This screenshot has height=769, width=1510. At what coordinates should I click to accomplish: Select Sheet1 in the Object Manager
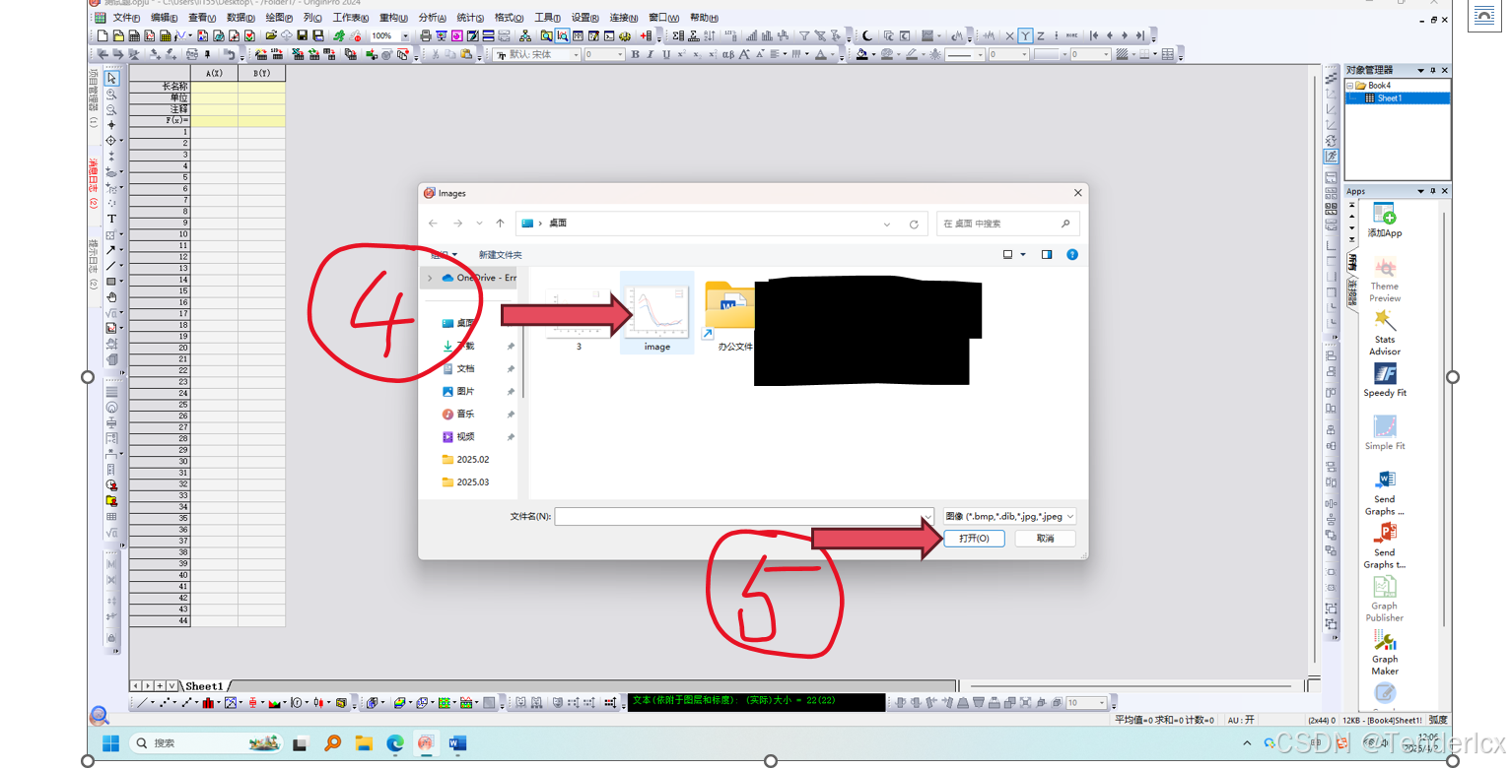(1389, 97)
